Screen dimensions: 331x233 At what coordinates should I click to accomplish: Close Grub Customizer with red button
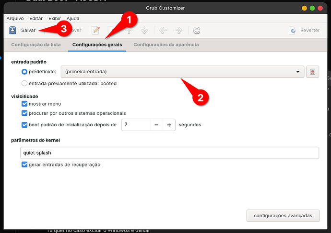320,8
